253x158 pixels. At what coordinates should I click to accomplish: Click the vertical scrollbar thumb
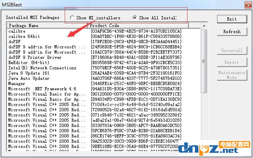click(x=204, y=61)
